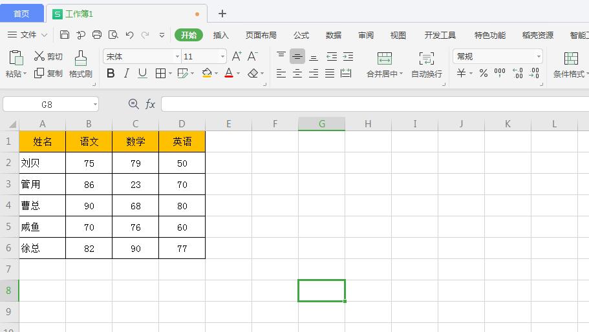This screenshot has height=332, width=589.
Task: Justify text across cell
Action: pos(330,73)
